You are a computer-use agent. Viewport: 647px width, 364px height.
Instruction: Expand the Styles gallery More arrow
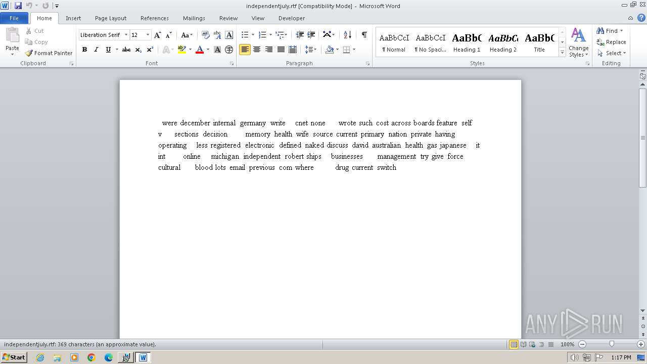tap(562, 52)
